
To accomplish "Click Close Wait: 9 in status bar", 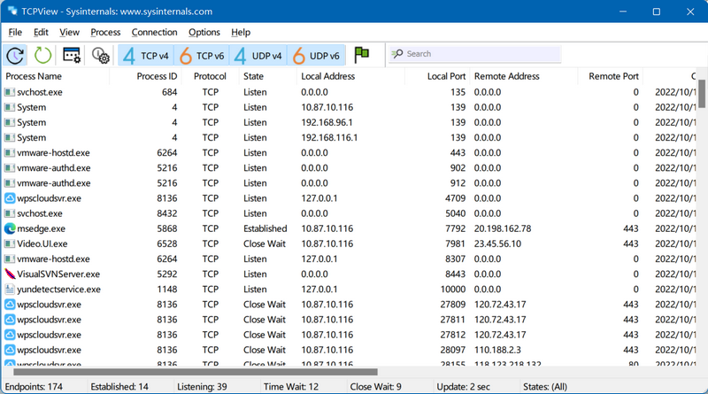I will [375, 387].
